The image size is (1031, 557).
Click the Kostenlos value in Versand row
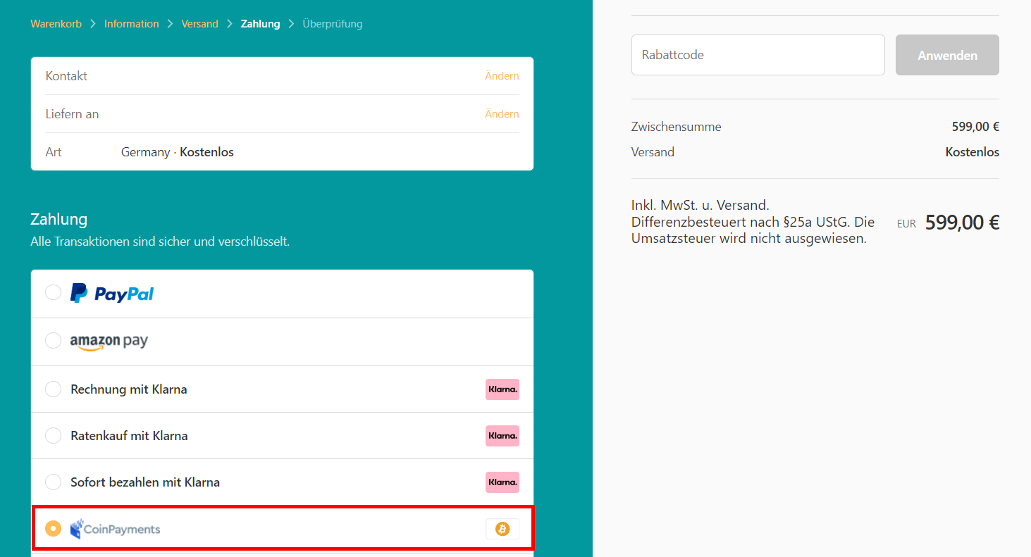[973, 152]
